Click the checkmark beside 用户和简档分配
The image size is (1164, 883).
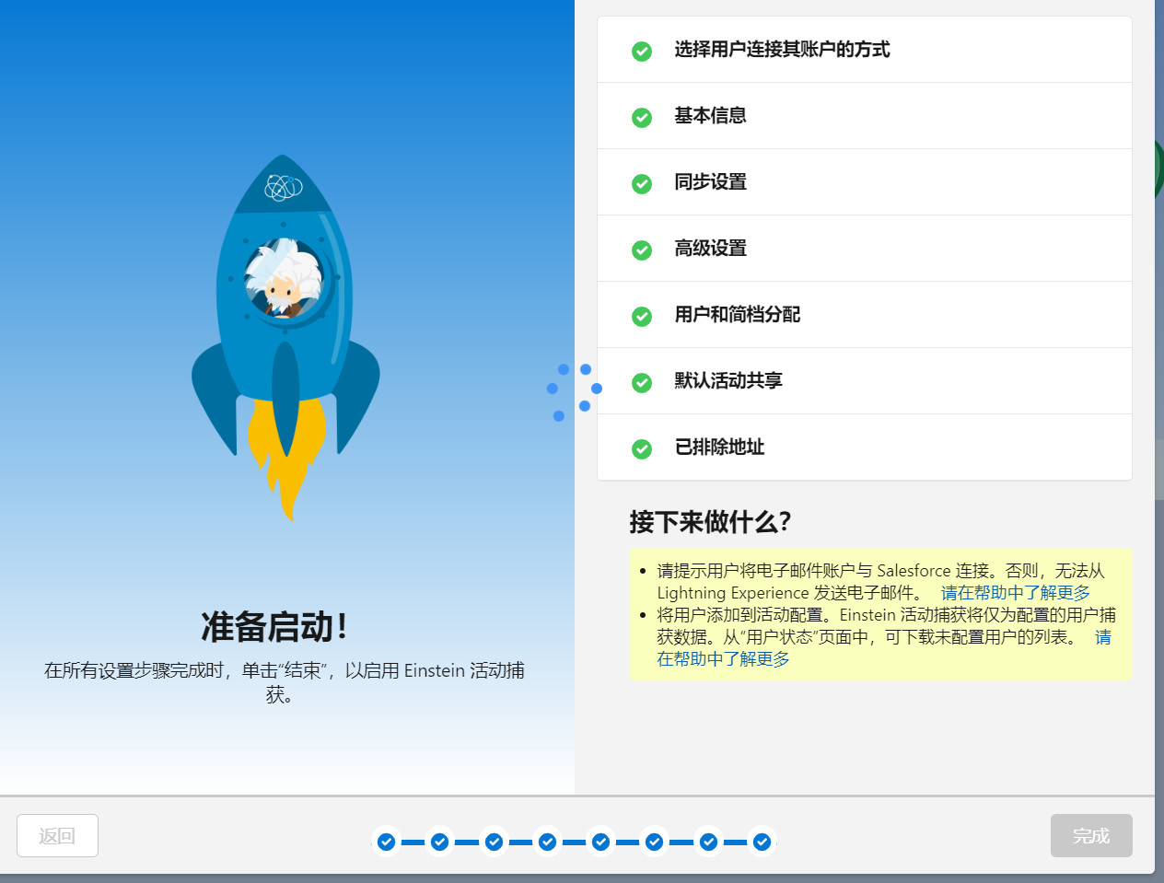(641, 316)
